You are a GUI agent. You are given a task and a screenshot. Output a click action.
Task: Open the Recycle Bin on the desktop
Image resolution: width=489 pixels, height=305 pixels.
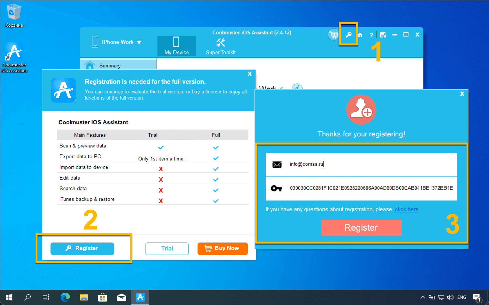tap(14, 16)
